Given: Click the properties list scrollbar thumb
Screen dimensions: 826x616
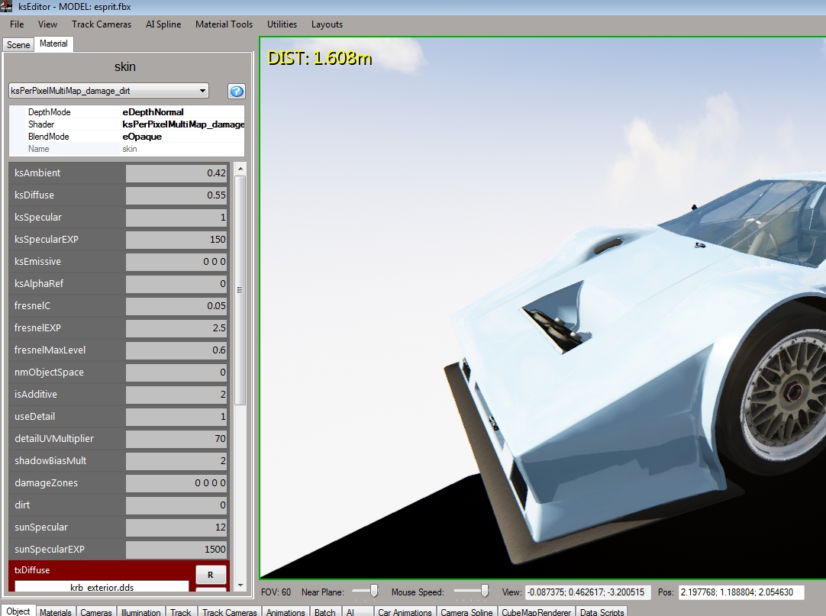Looking at the screenshot, I should [x=240, y=290].
